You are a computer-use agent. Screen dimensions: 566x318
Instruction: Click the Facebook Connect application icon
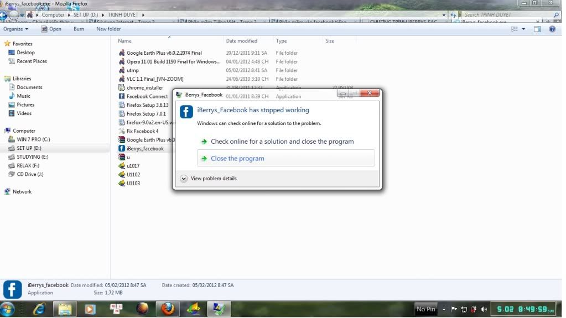tap(122, 96)
